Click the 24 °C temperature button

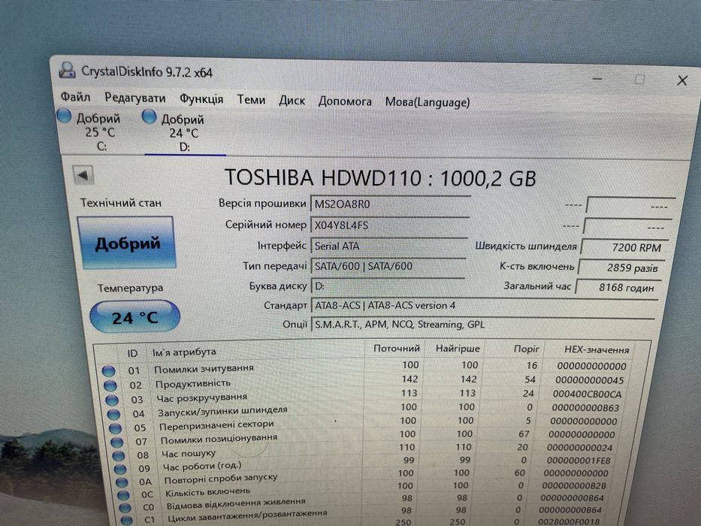click(x=135, y=317)
